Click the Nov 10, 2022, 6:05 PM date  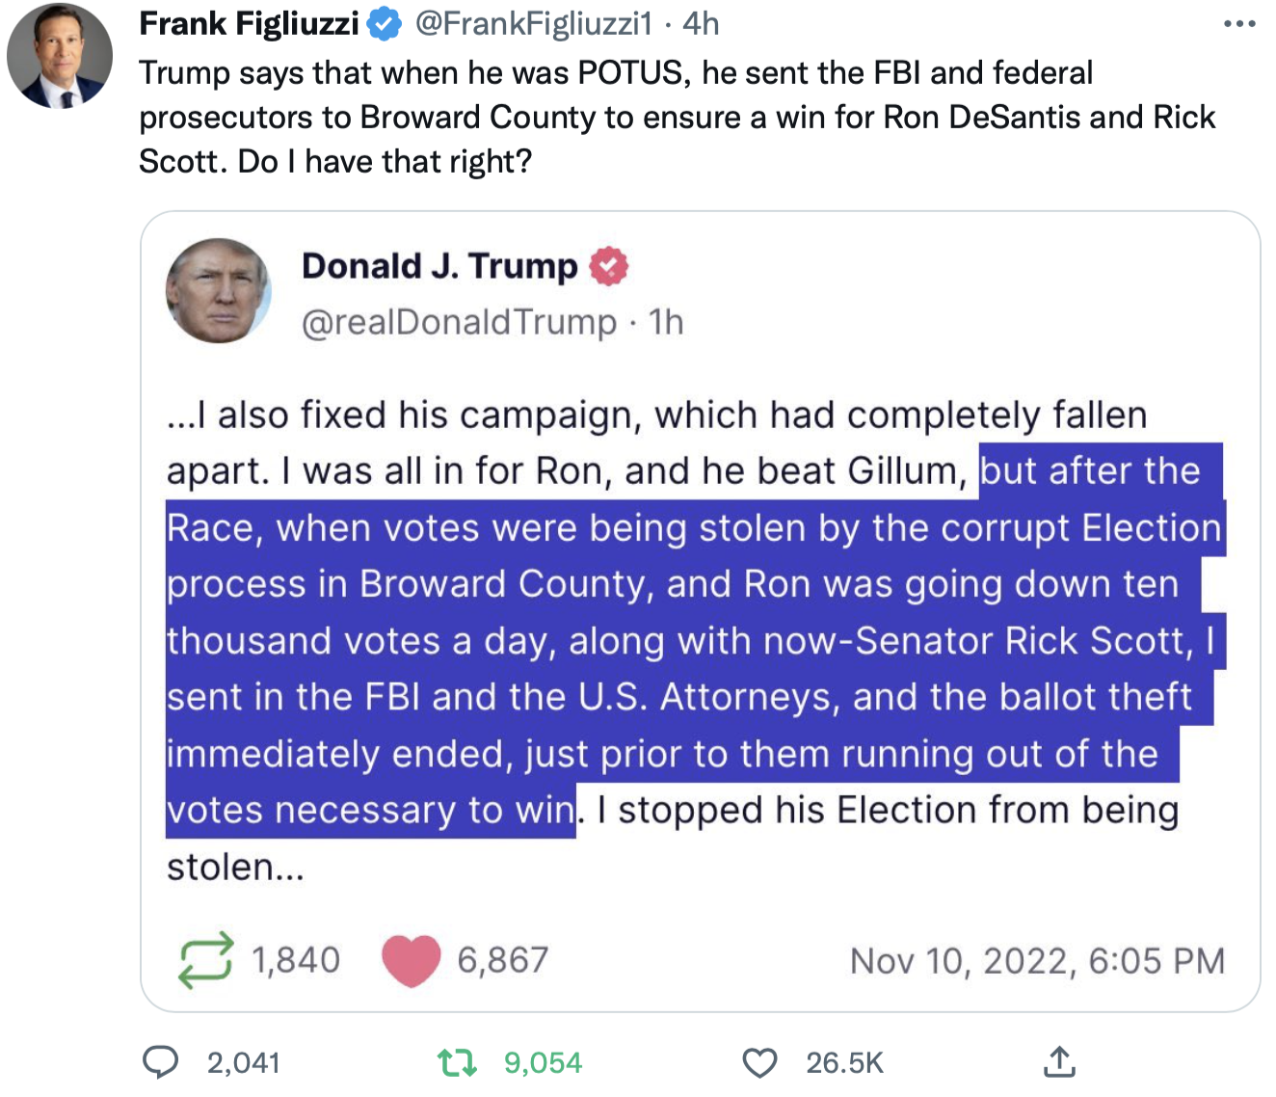(1038, 961)
